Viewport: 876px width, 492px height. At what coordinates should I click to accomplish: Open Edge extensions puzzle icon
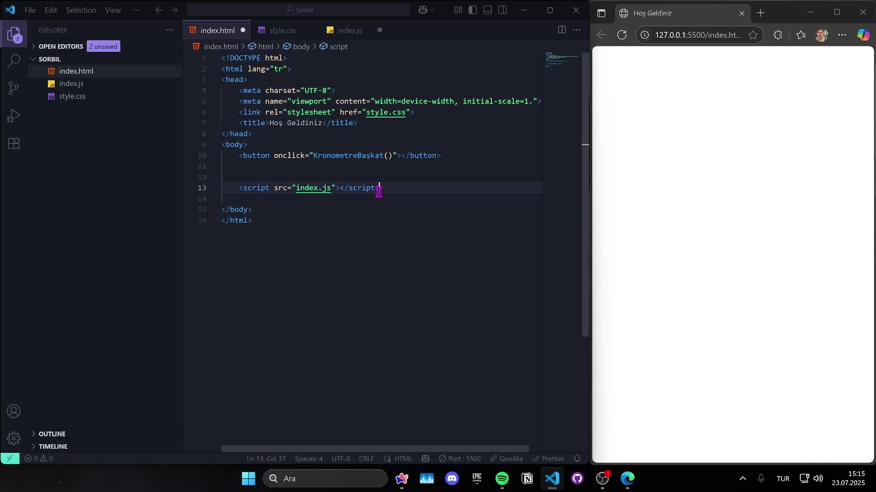click(778, 35)
